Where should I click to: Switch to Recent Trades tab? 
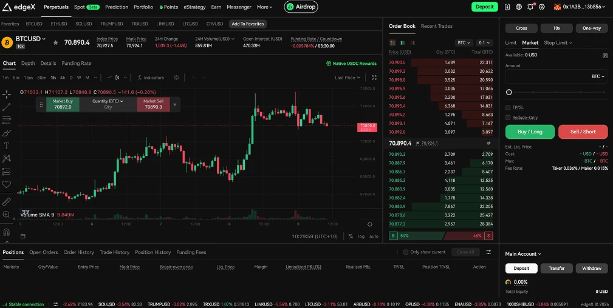[437, 26]
